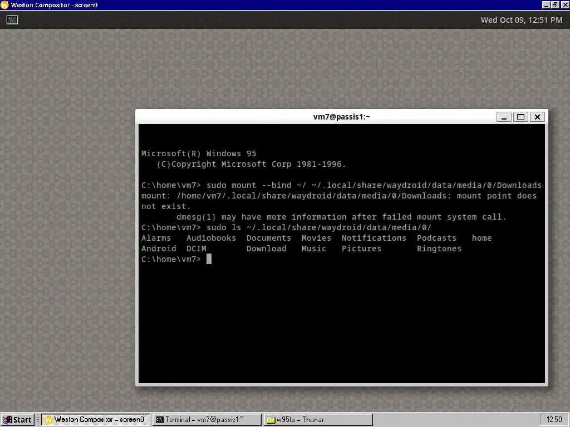This screenshot has height=427, width=570.
Task: Click the Weston Compositor title bar logo icon
Action: click(4, 5)
